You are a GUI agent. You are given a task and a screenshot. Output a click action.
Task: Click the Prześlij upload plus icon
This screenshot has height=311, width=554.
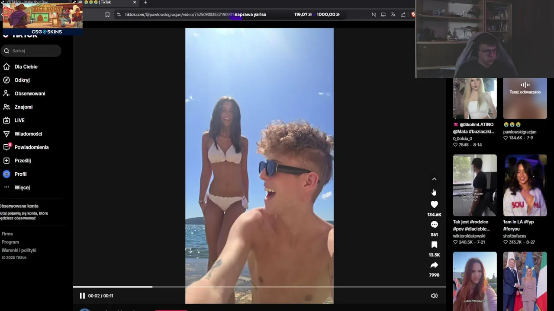(6, 160)
